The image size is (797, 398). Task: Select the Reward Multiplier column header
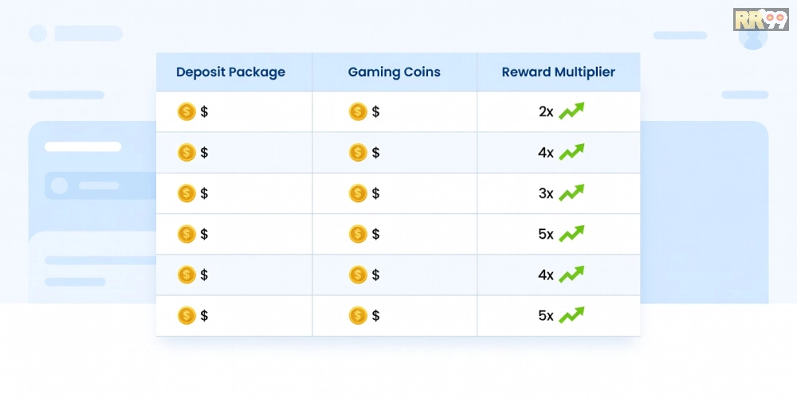(559, 72)
